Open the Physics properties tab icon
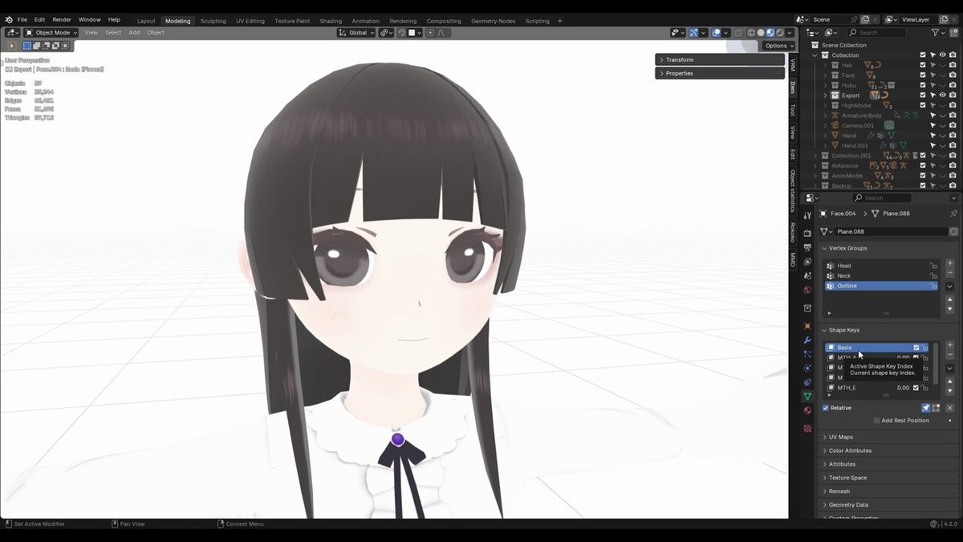Viewport: 963px width, 542px height. pos(808,369)
